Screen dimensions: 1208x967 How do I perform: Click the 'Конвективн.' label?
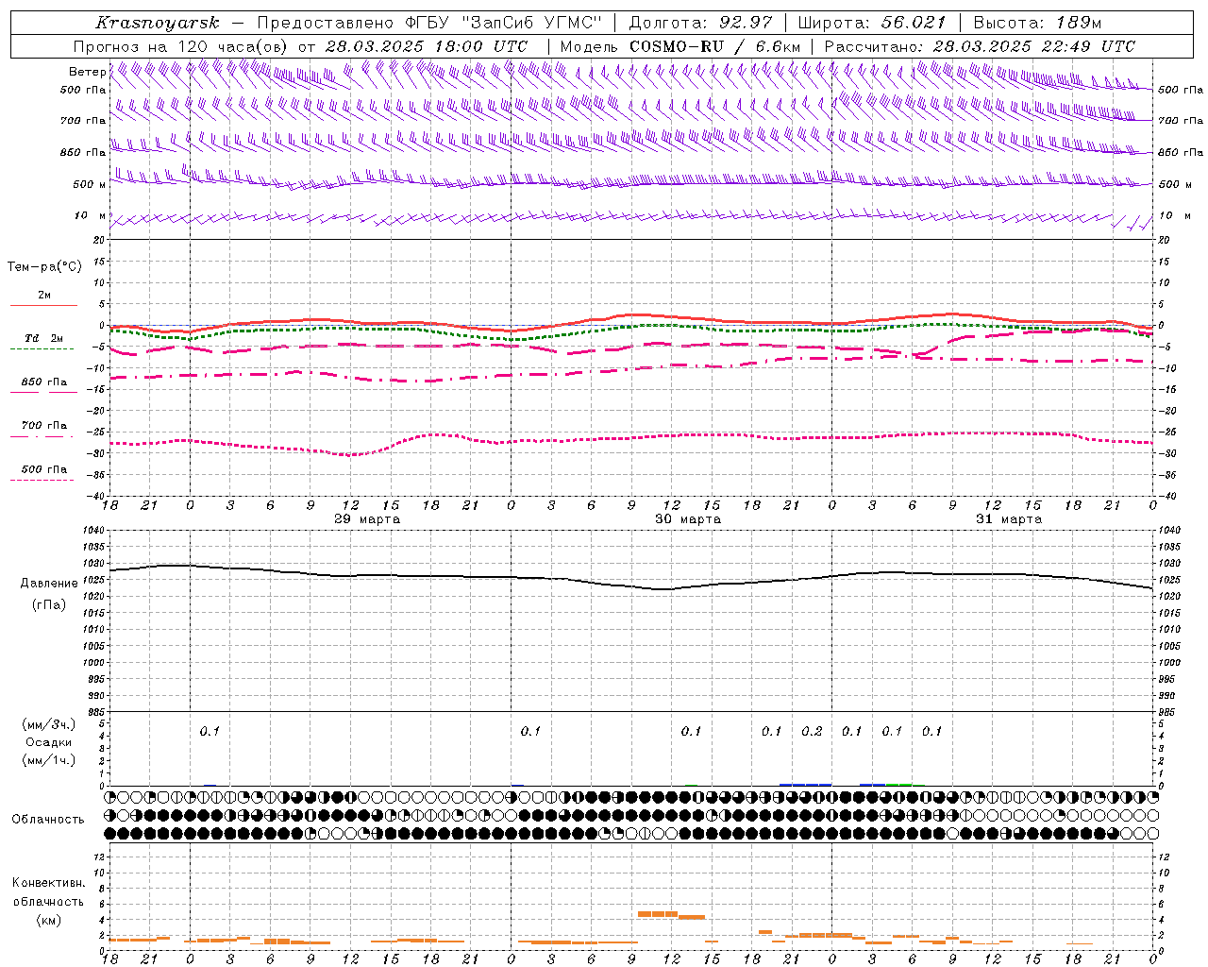point(48,883)
